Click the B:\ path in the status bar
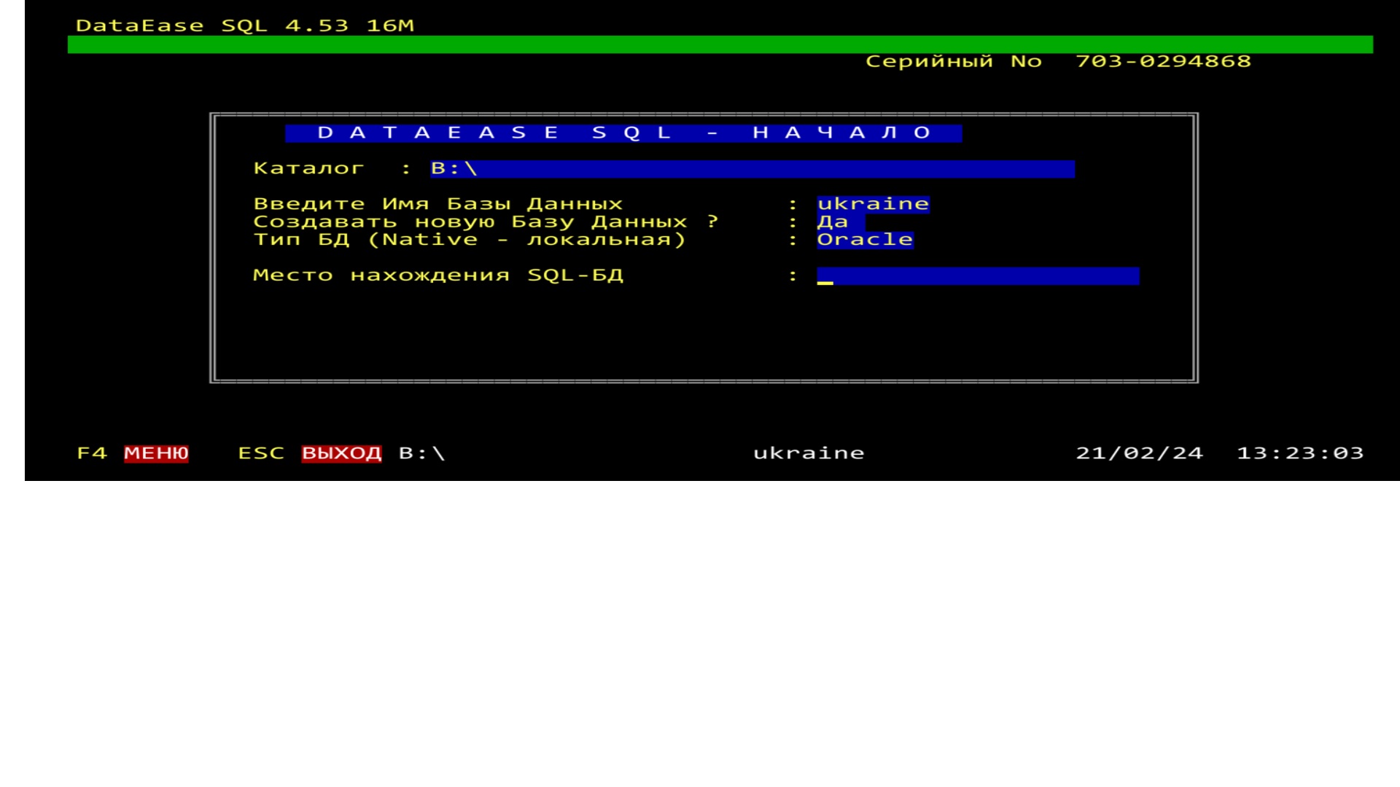 tap(422, 453)
